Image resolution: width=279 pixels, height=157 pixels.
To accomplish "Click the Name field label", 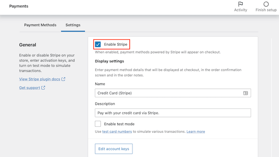I will tap(100, 84).
